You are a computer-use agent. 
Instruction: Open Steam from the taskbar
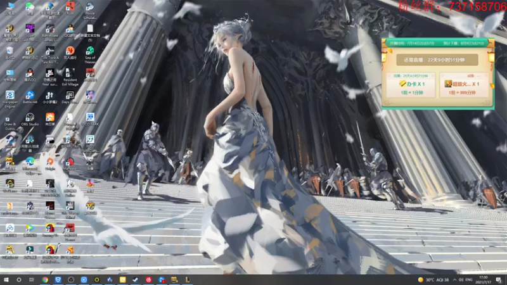pyautogui.click(x=136, y=279)
